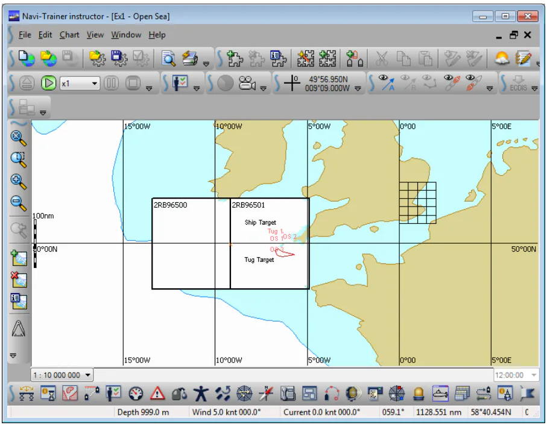Viewport: 547px width, 425px height.
Task: Click the add chart icon in sidebar
Action: 19,258
